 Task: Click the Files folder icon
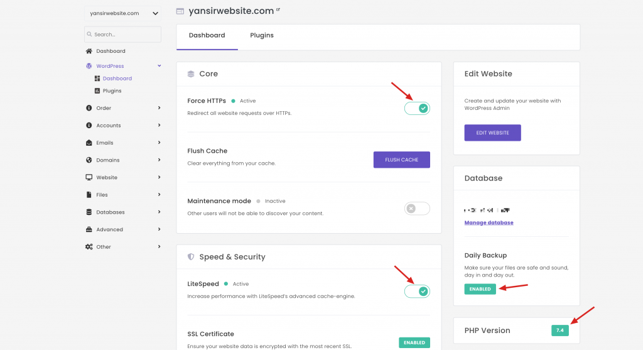89,195
